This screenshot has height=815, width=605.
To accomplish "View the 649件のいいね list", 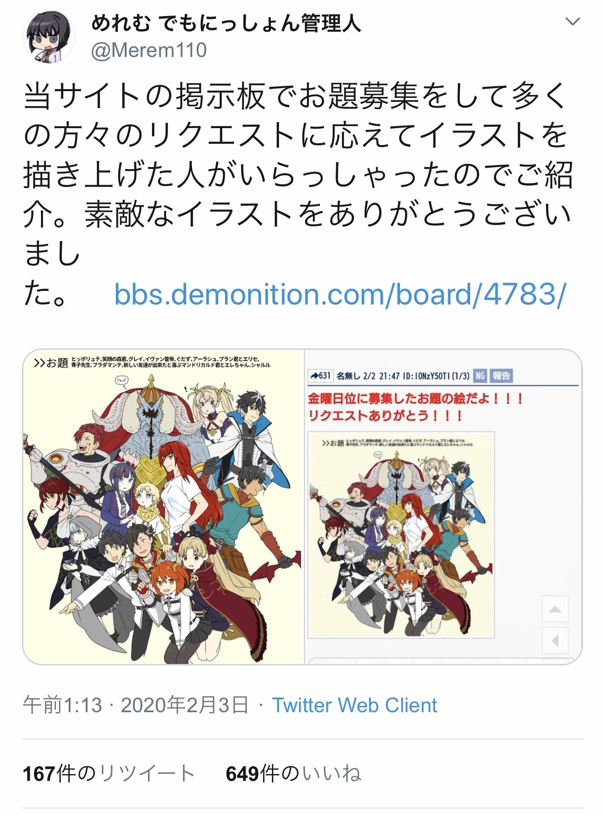I will pyautogui.click(x=293, y=774).
